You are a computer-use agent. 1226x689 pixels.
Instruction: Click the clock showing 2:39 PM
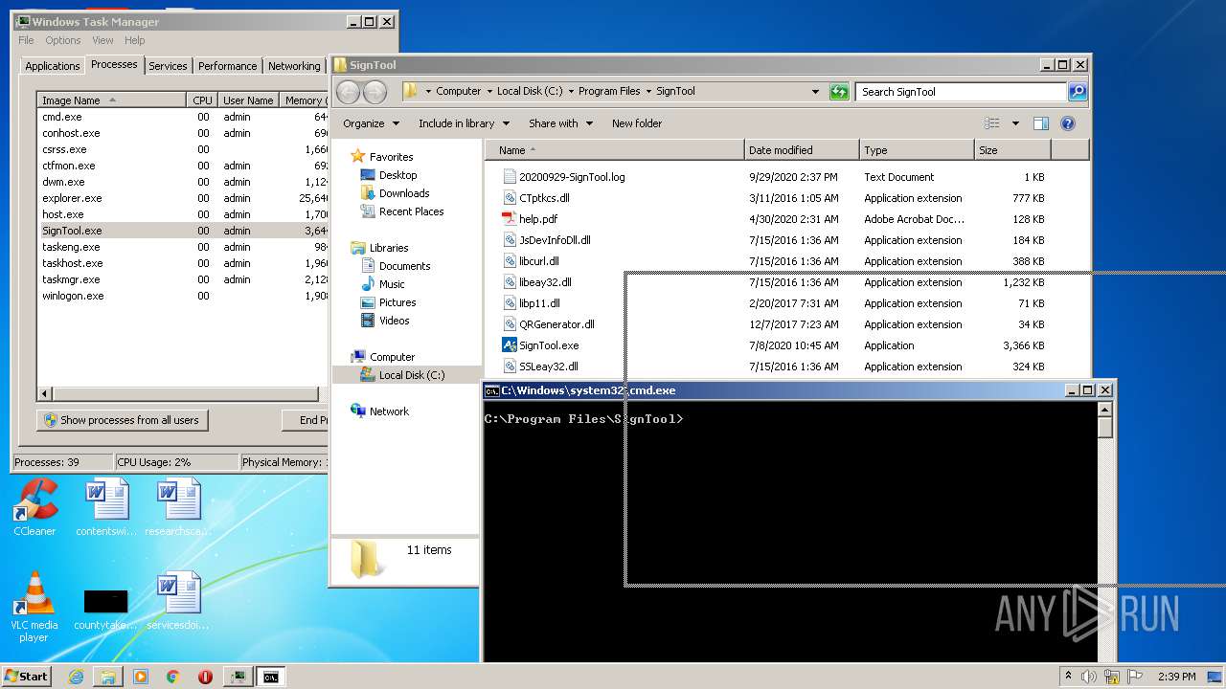point(1176,677)
